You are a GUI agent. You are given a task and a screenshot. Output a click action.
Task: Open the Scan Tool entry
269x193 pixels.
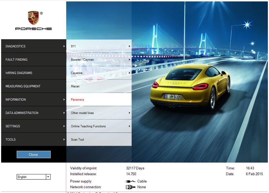tap(98, 139)
